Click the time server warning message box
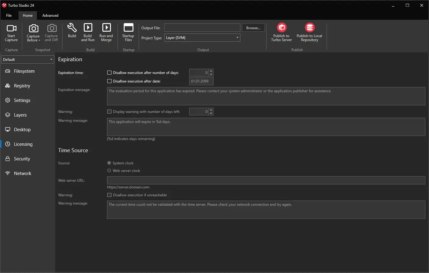 tap(266, 210)
